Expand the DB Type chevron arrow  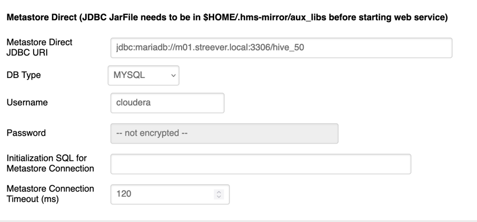point(173,76)
